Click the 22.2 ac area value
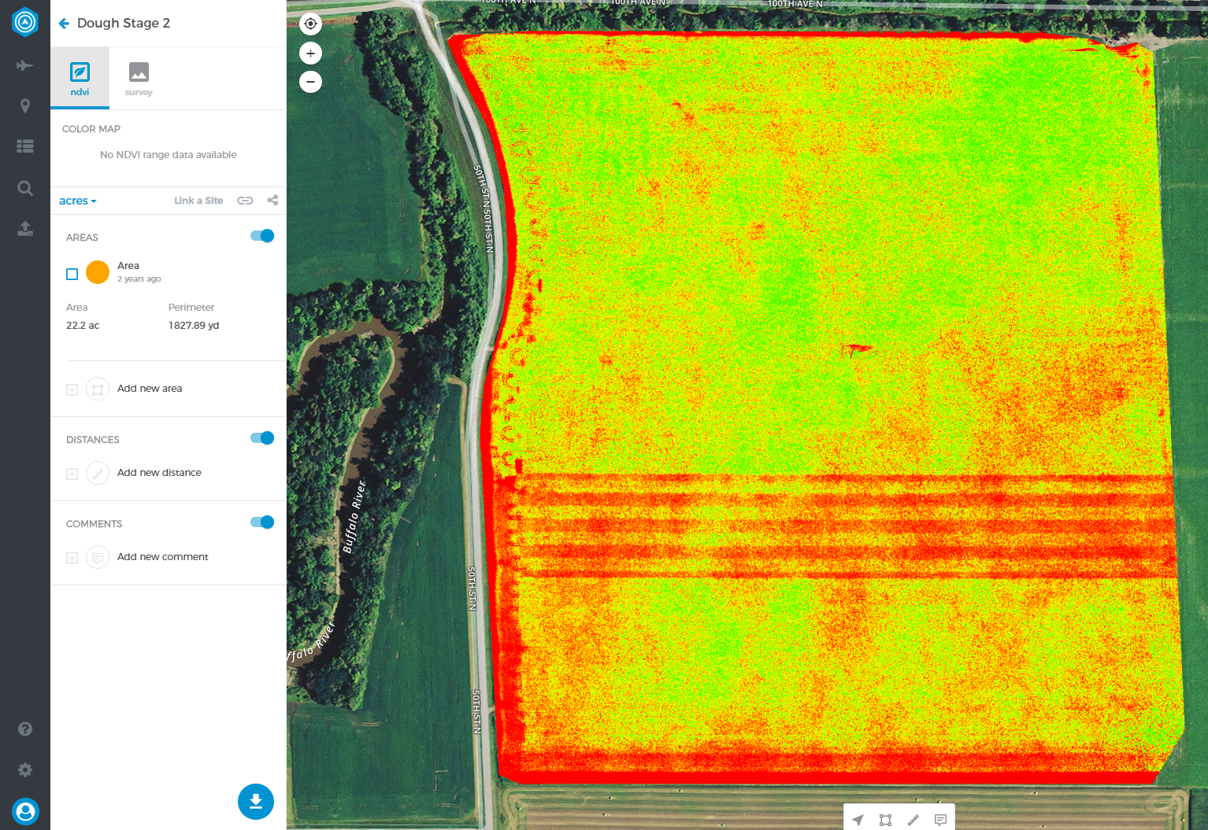The width and height of the screenshot is (1208, 830). 83,326
